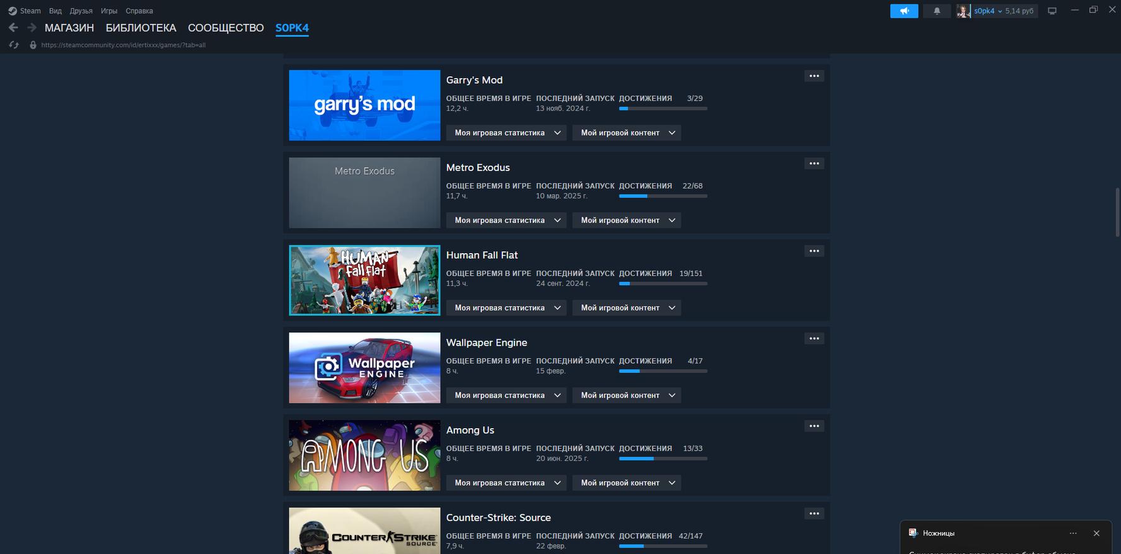Screen dimensions: 1121x554
Task: Click the back navigation arrow
Action: tap(13, 28)
